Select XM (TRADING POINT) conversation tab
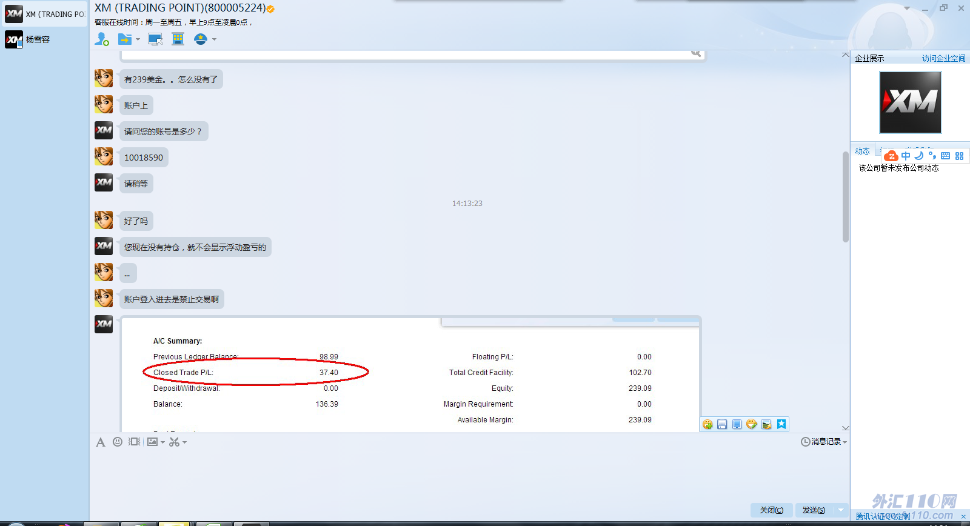The height and width of the screenshot is (526, 970). click(x=45, y=14)
